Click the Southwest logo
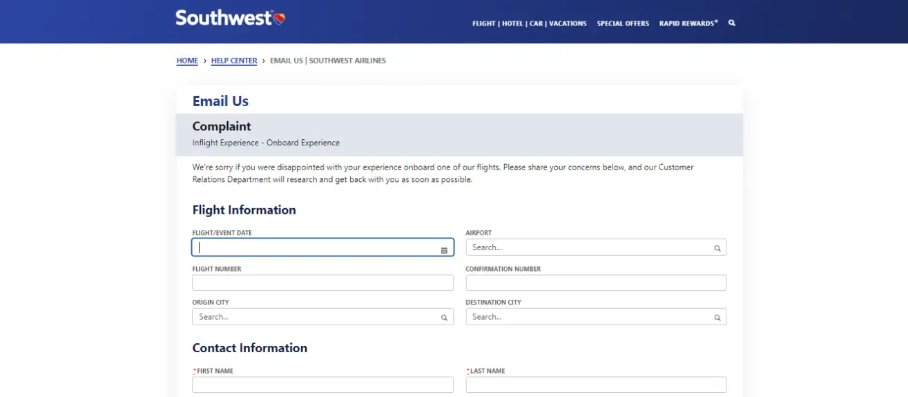 click(230, 18)
